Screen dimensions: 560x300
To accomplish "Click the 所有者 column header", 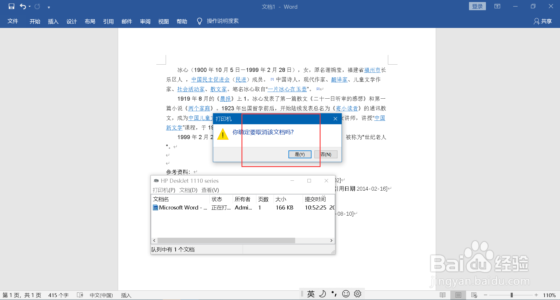I will (x=244, y=199).
